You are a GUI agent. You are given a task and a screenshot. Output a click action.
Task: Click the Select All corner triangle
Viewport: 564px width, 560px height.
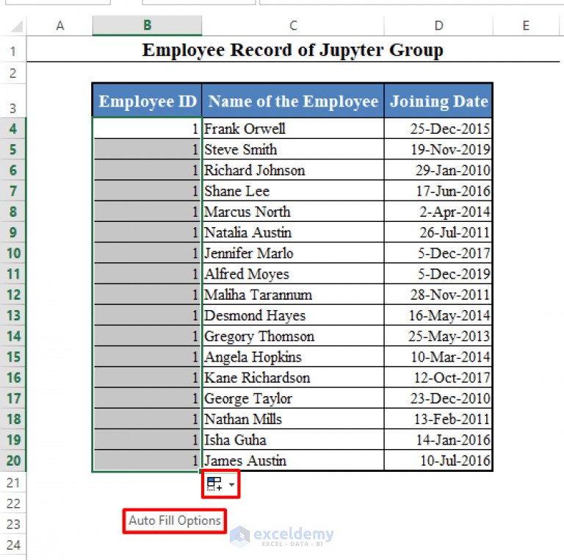(x=17, y=26)
